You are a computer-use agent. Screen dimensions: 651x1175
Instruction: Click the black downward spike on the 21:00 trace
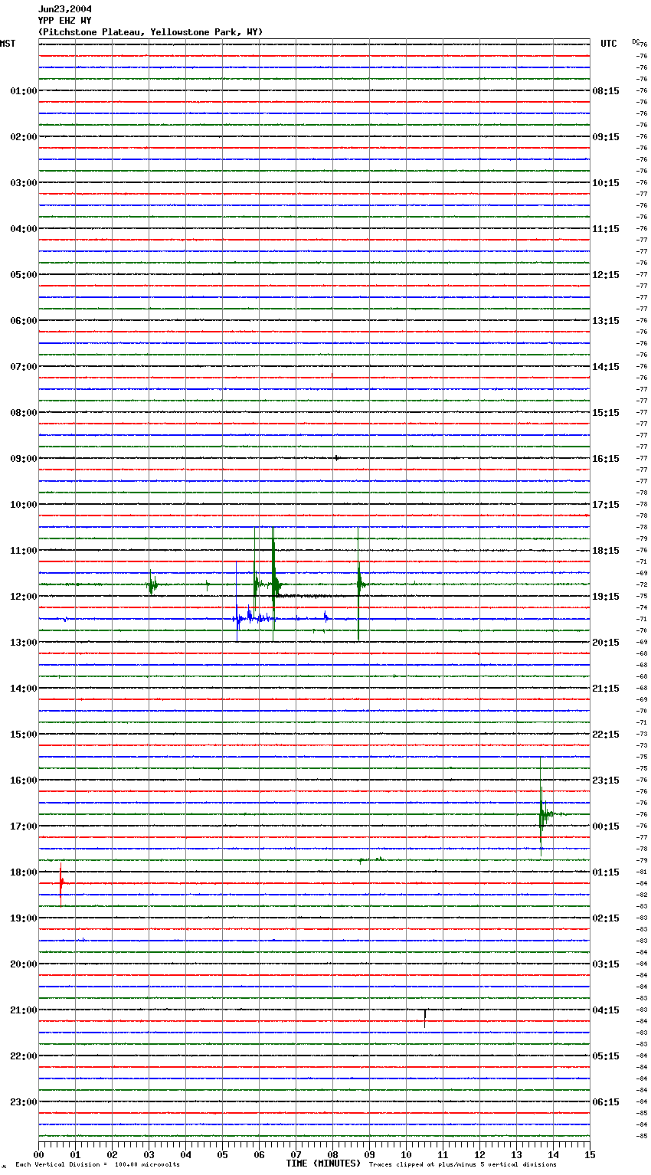425,1018
